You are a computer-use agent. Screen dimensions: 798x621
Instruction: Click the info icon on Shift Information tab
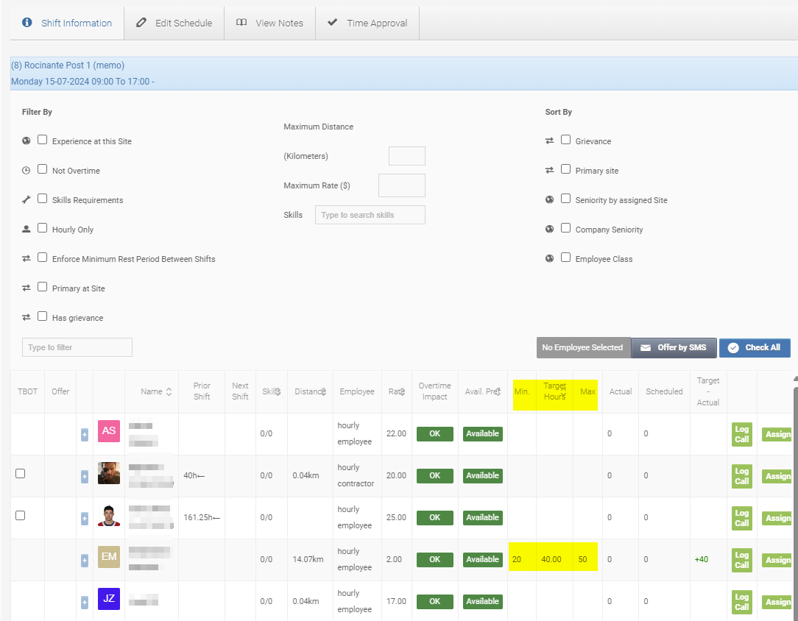click(x=27, y=23)
